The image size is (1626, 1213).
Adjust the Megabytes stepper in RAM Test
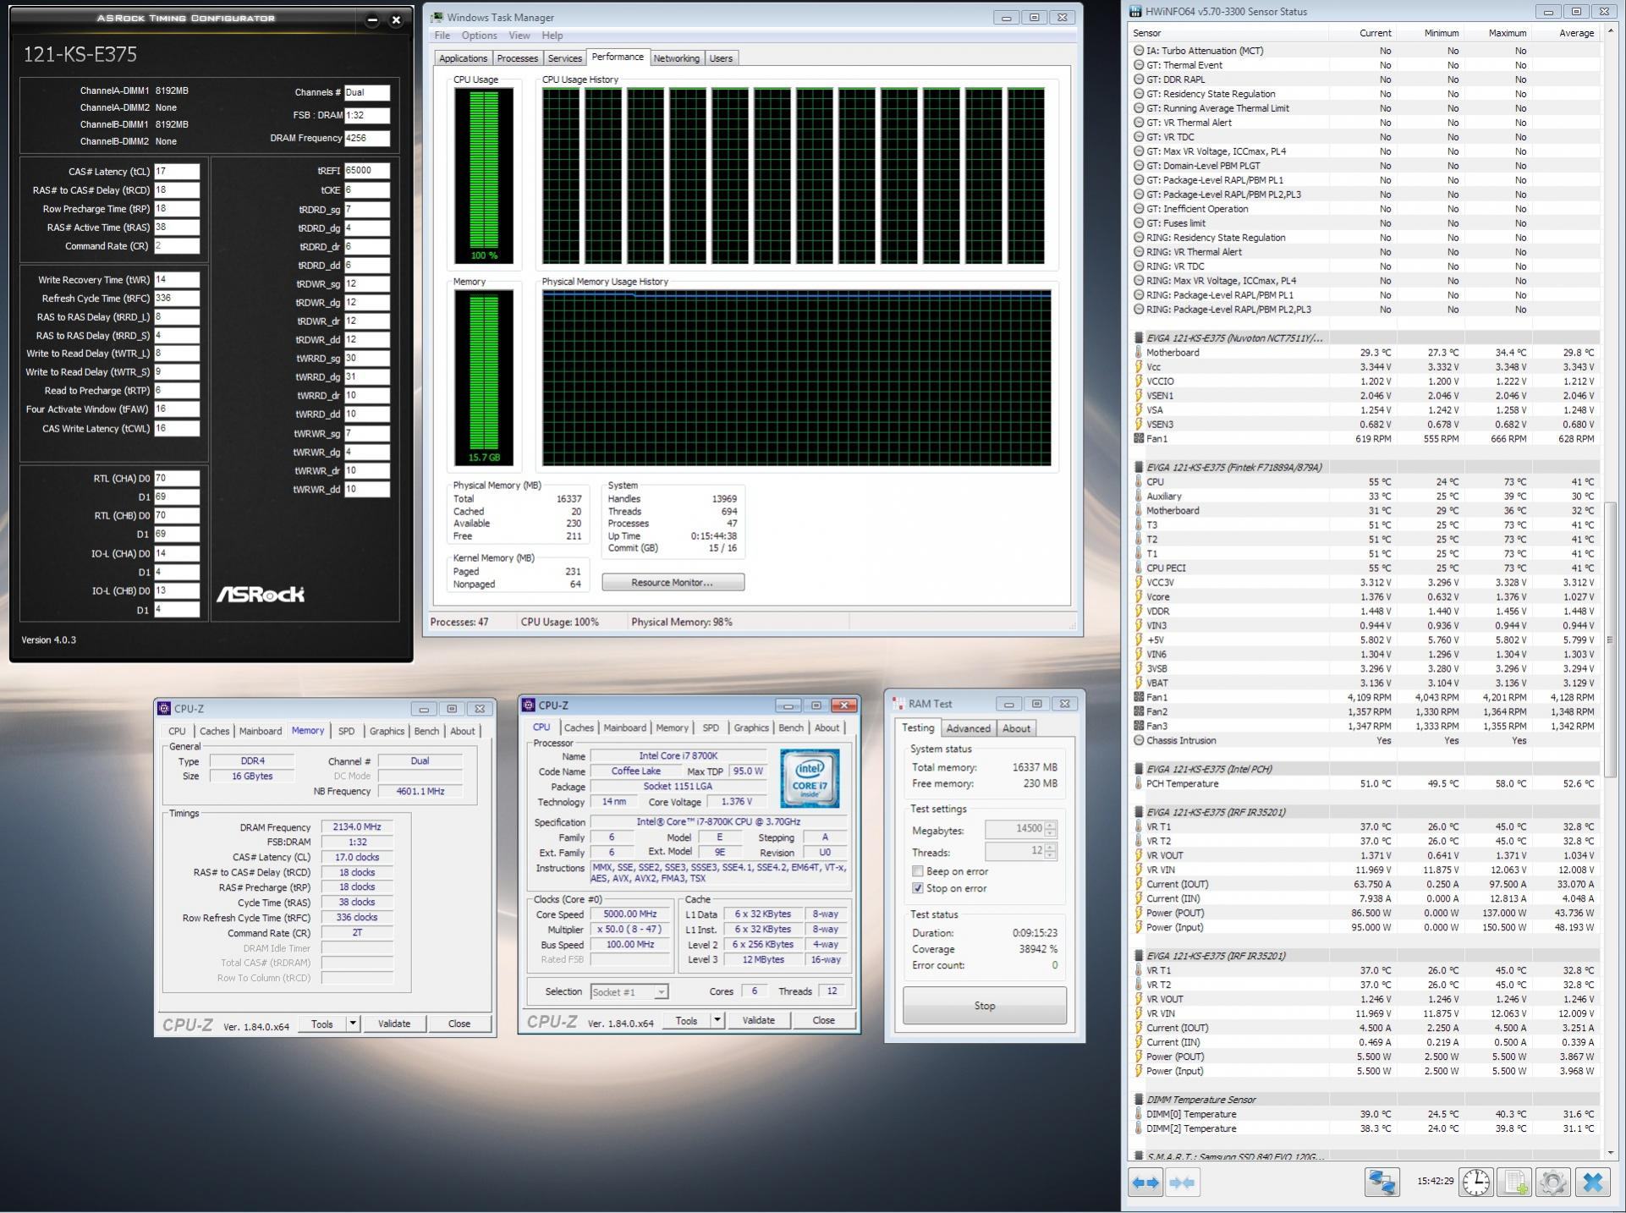tap(1051, 830)
